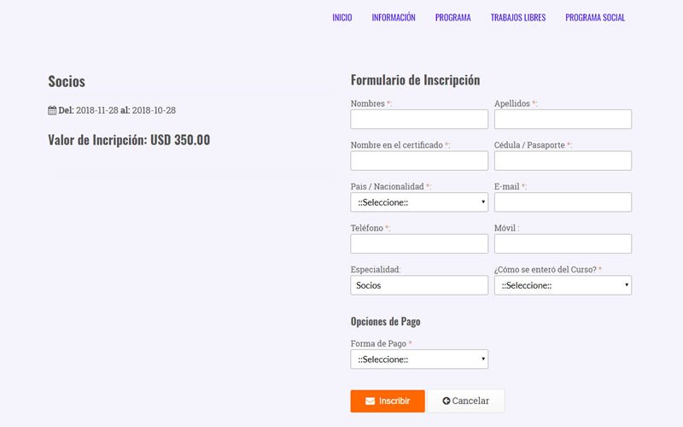Open the Pais / Nacionalidad dropdown
Screen dimensions: 683x427
coord(419,202)
